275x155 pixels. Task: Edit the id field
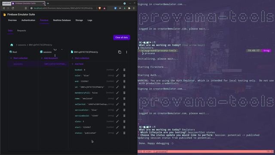point(117,87)
